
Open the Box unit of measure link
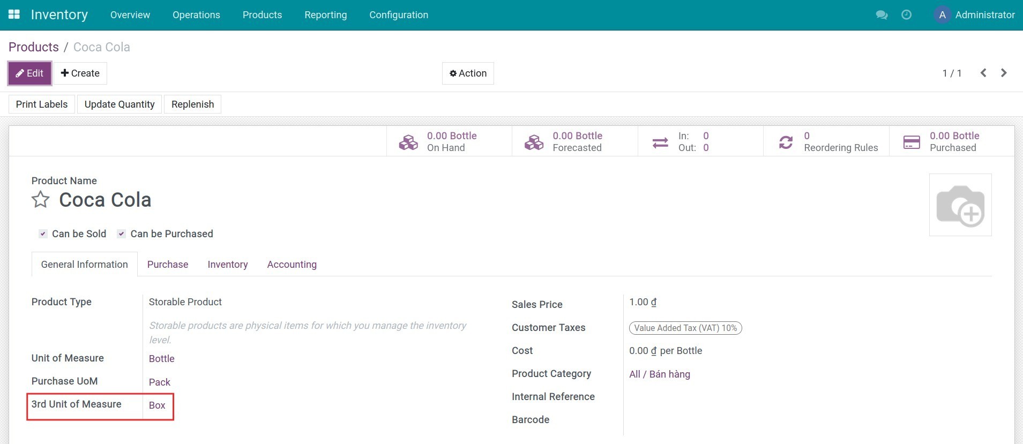[x=157, y=405]
